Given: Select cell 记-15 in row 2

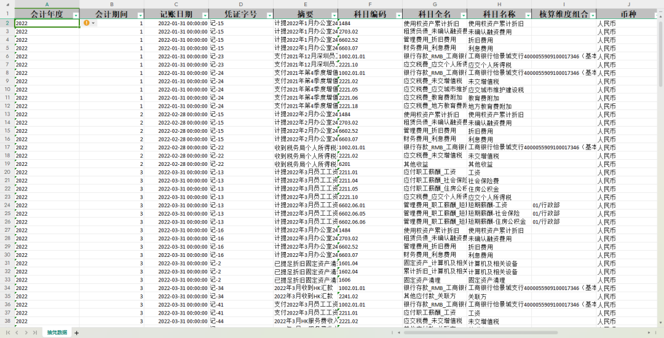Looking at the screenshot, I should 241,23.
